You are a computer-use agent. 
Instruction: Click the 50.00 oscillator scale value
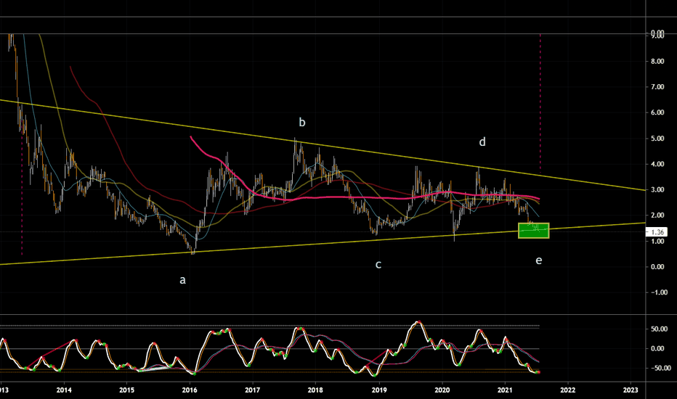[659, 329]
